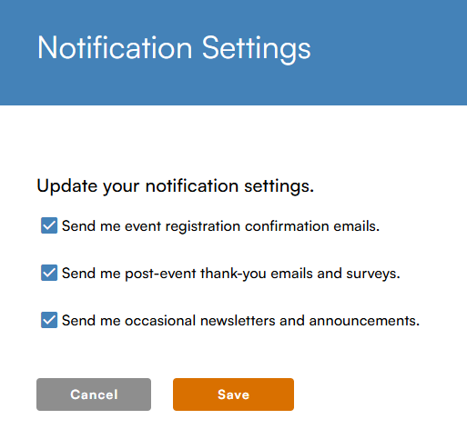The image size is (467, 439).
Task: Uncheck event registration confirmation emails checkbox
Action: pyautogui.click(x=49, y=225)
